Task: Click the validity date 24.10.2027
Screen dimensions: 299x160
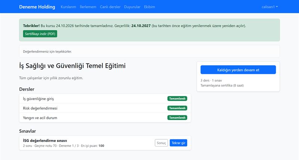Action: point(141,26)
